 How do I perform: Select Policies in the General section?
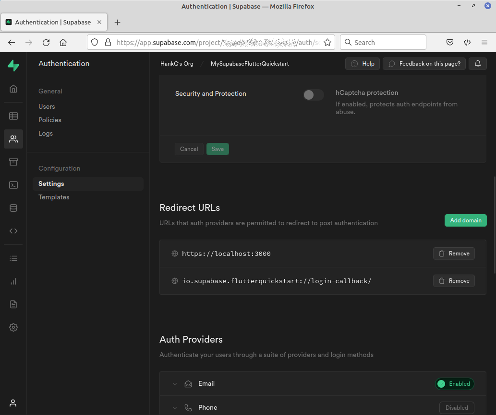pyautogui.click(x=50, y=120)
